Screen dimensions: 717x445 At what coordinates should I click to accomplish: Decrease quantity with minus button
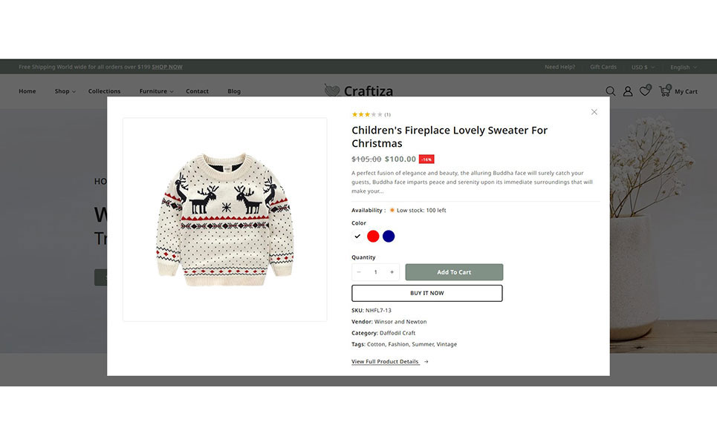(359, 272)
